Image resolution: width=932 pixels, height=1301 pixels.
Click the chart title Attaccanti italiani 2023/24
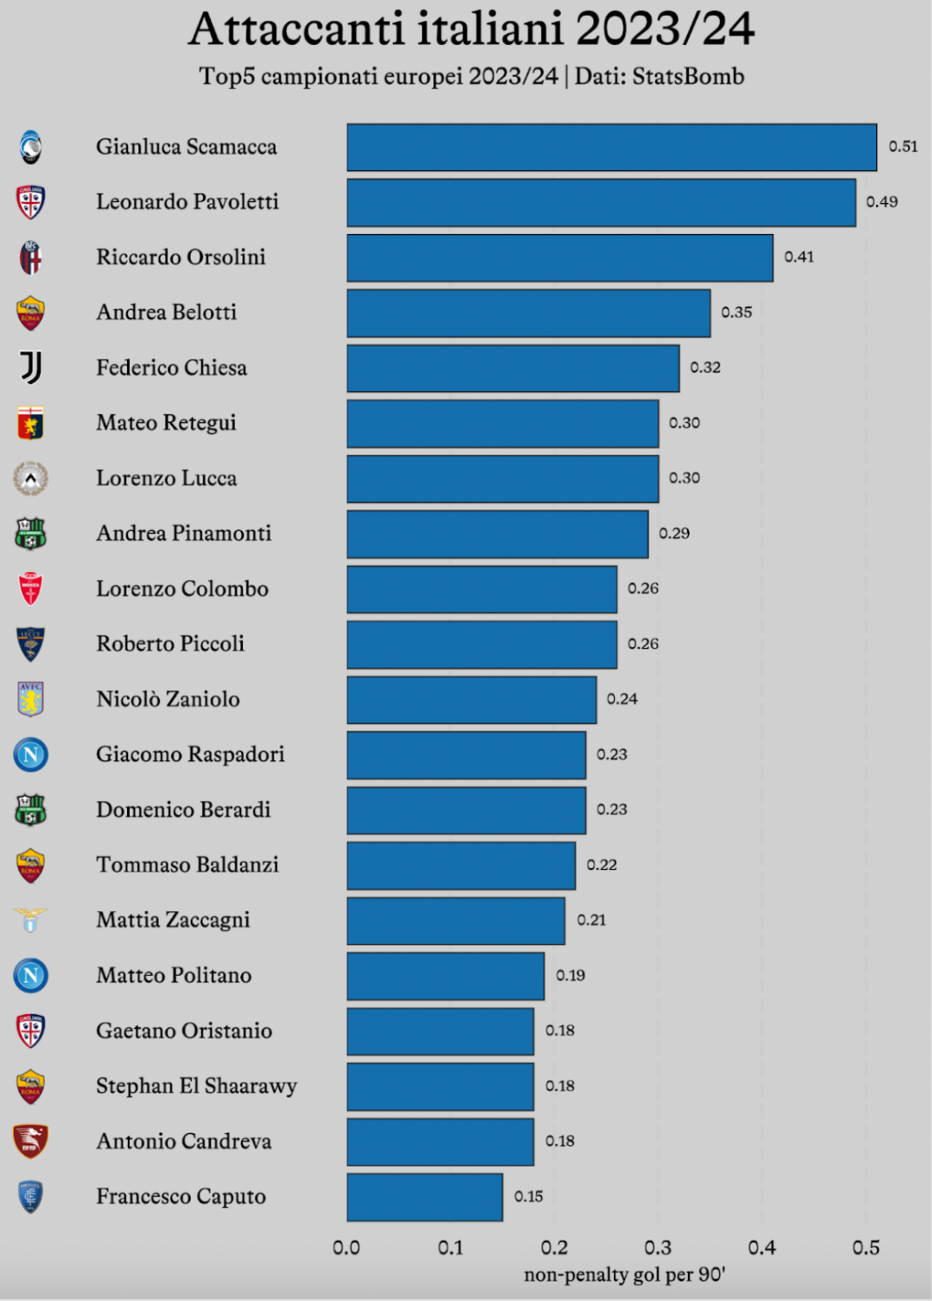471,29
